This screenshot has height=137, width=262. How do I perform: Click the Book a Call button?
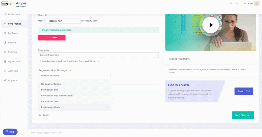coord(244,91)
